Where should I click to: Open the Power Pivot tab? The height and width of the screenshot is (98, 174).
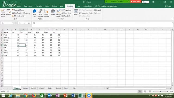point(88,6)
